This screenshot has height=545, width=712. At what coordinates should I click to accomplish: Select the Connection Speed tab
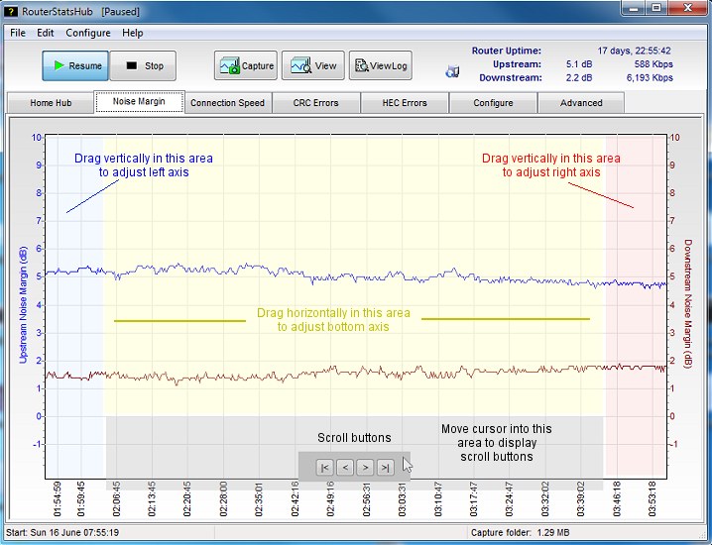(x=227, y=103)
